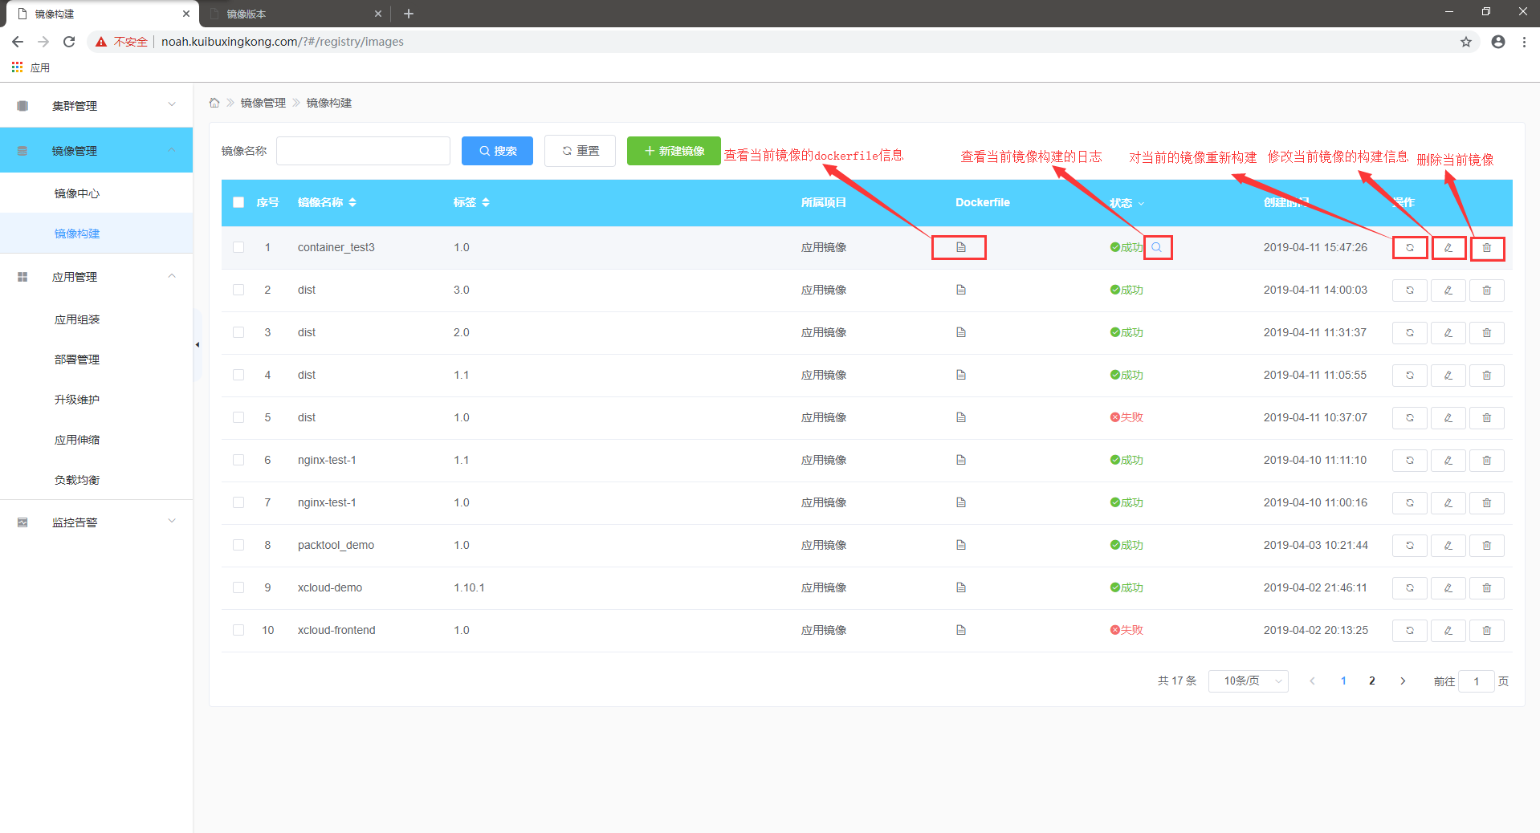Tick the checkbox for dist 1.1
Screen dimensions: 1540x833
(x=238, y=375)
